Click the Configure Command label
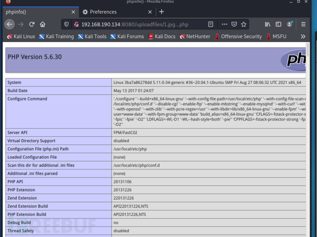317x237 pixels. pos(27,99)
